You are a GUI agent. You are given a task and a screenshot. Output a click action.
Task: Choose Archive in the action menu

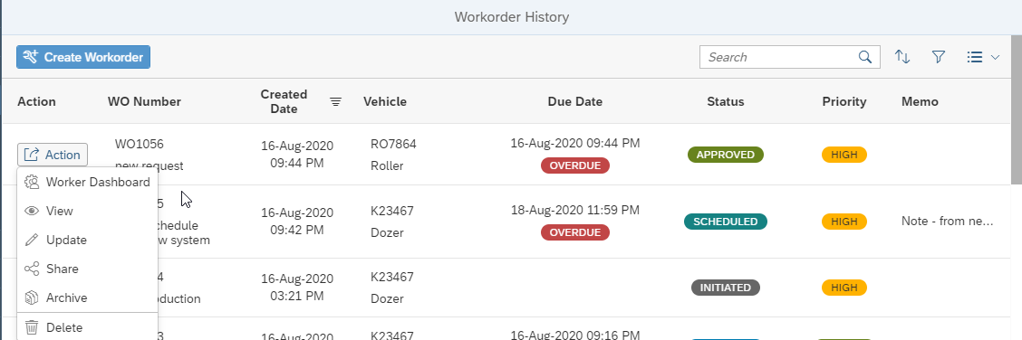tap(87, 297)
